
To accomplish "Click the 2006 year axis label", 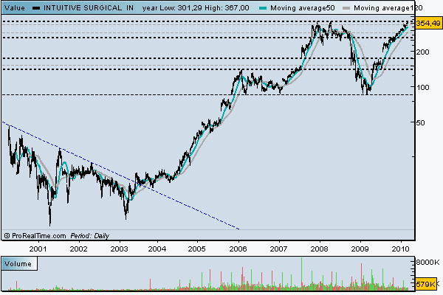I will [x=238, y=249].
